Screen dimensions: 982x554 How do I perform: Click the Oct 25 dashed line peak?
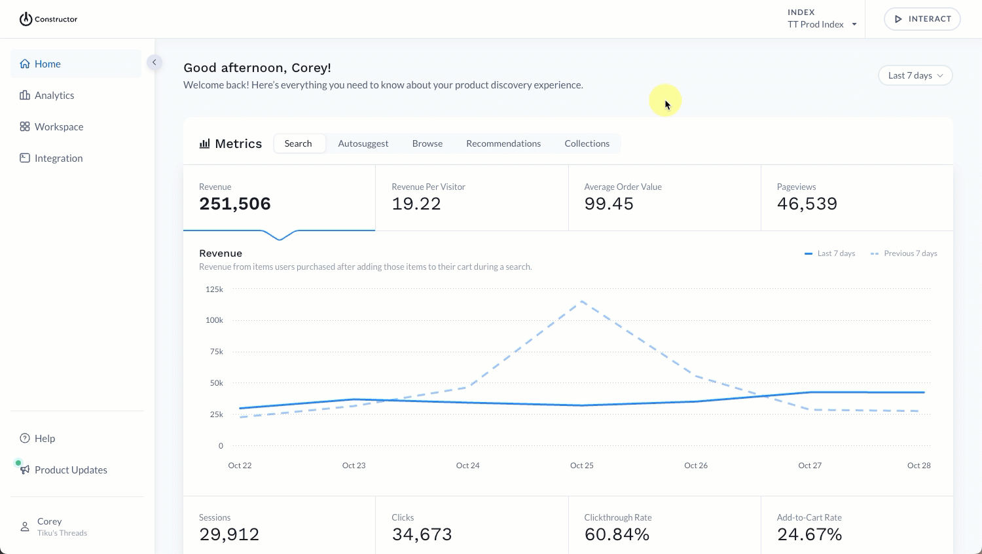(x=581, y=301)
